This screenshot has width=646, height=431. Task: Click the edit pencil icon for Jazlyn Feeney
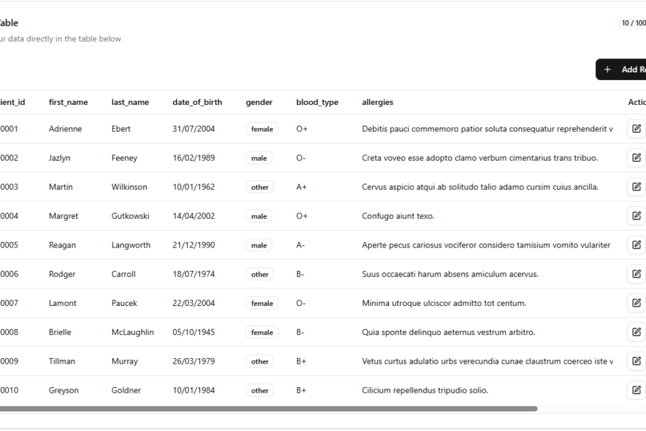tap(636, 158)
